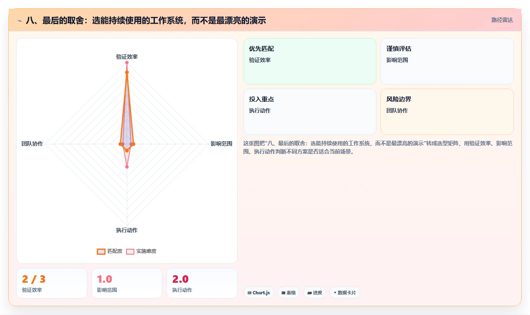Click the 2 / 3 验证效率 stat card
The height and width of the screenshot is (315, 530).
click(52, 283)
